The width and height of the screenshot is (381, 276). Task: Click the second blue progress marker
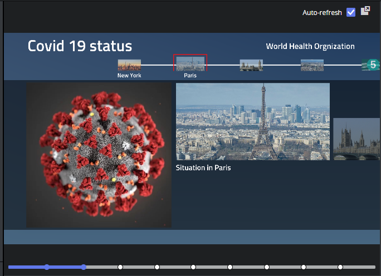pyautogui.click(x=84, y=267)
